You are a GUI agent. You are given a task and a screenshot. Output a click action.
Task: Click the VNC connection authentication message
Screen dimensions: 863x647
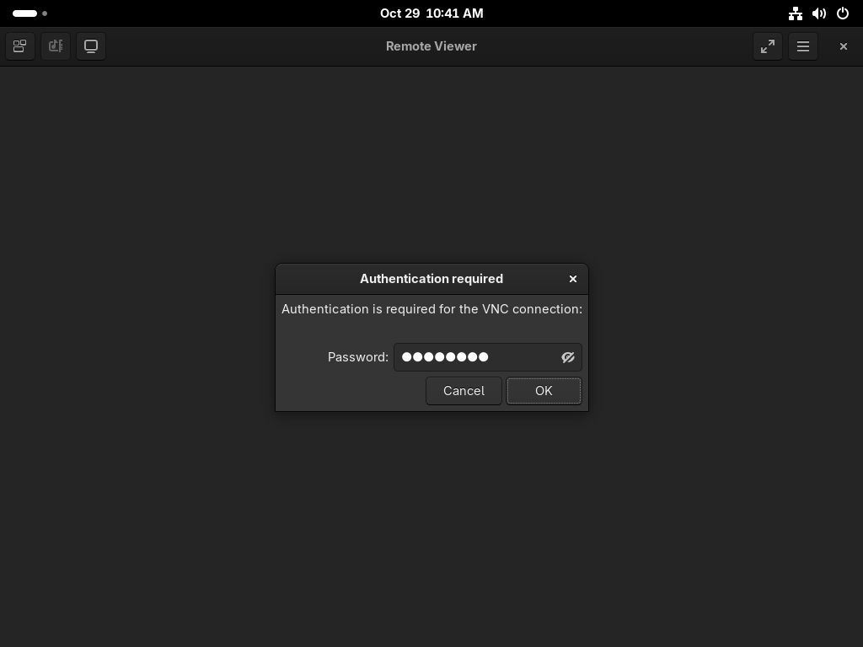[431, 309]
